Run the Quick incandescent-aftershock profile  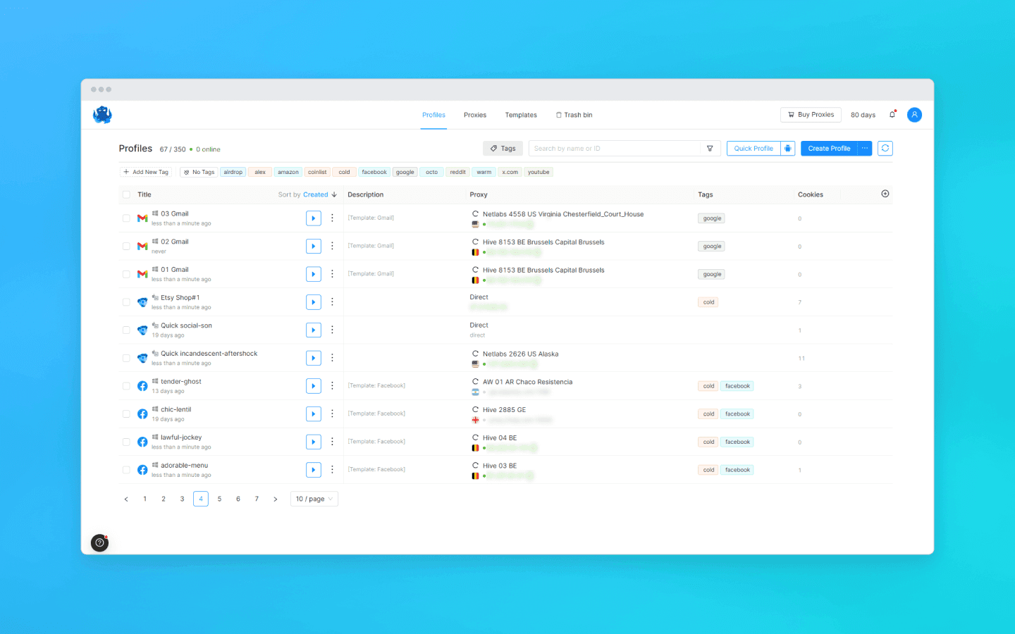[314, 358]
